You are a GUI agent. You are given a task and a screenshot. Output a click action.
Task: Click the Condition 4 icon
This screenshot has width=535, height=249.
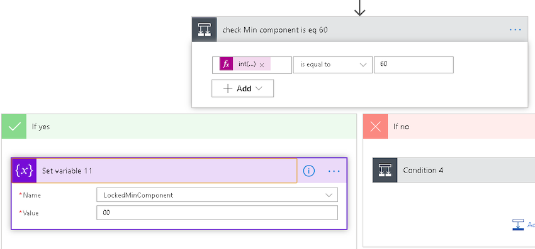tap(385, 170)
